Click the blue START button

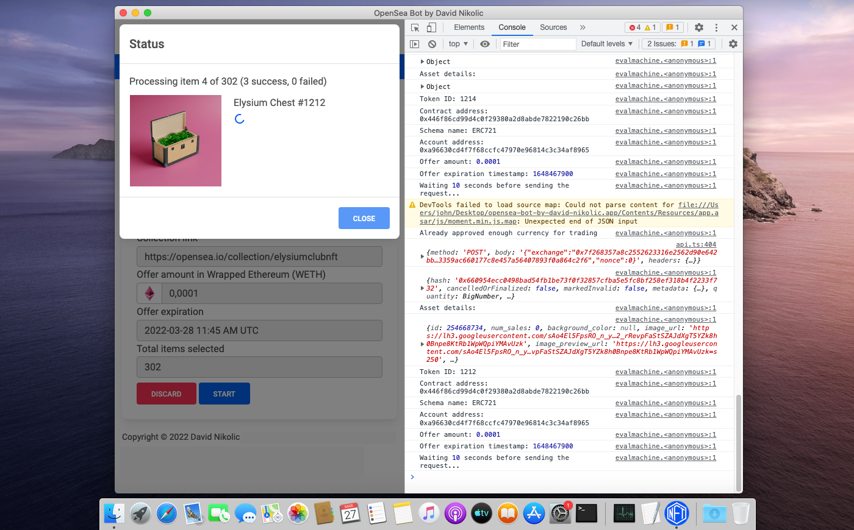point(224,394)
